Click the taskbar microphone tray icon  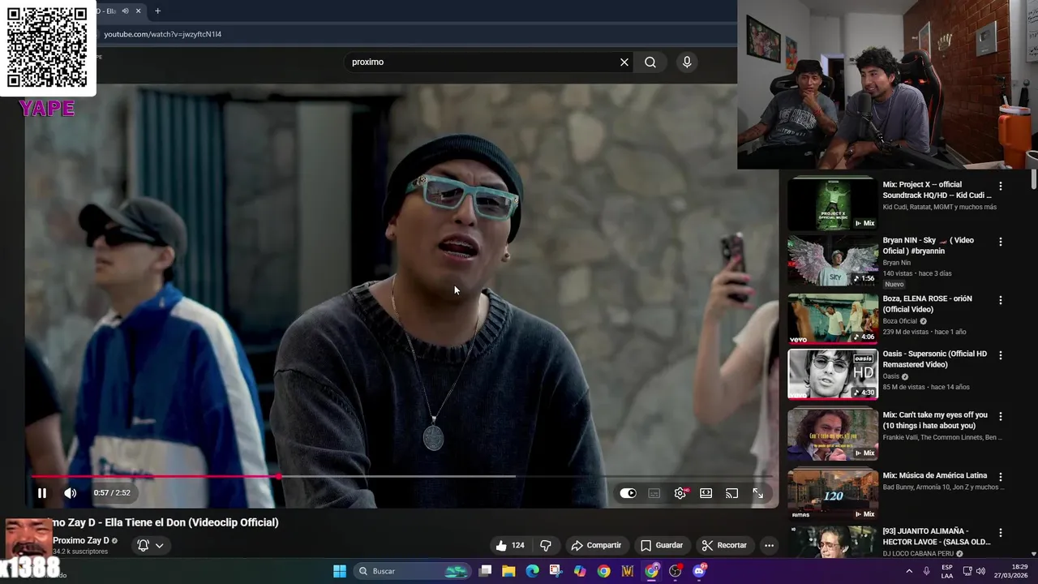click(926, 571)
